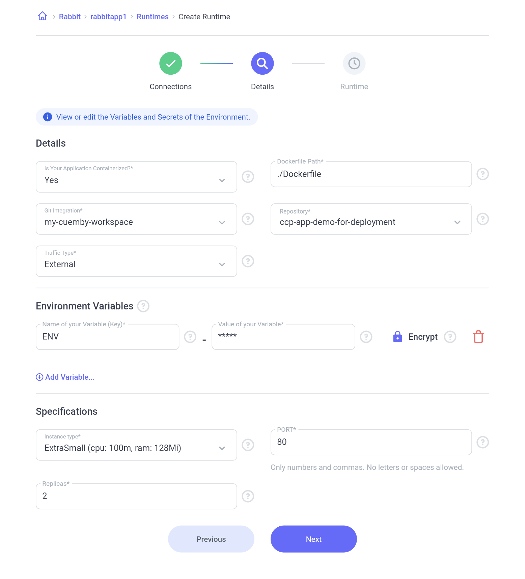Click the Details magnifier step icon
This screenshot has height=579, width=525.
[x=262, y=63]
